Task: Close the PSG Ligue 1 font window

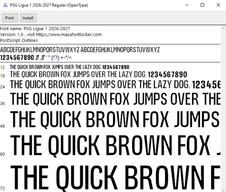Action: click(218, 5)
